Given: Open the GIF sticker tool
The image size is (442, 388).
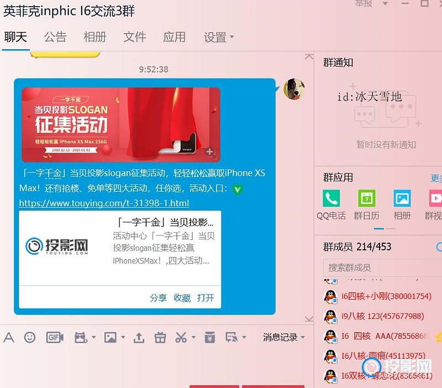Looking at the screenshot, I should pos(55,337).
